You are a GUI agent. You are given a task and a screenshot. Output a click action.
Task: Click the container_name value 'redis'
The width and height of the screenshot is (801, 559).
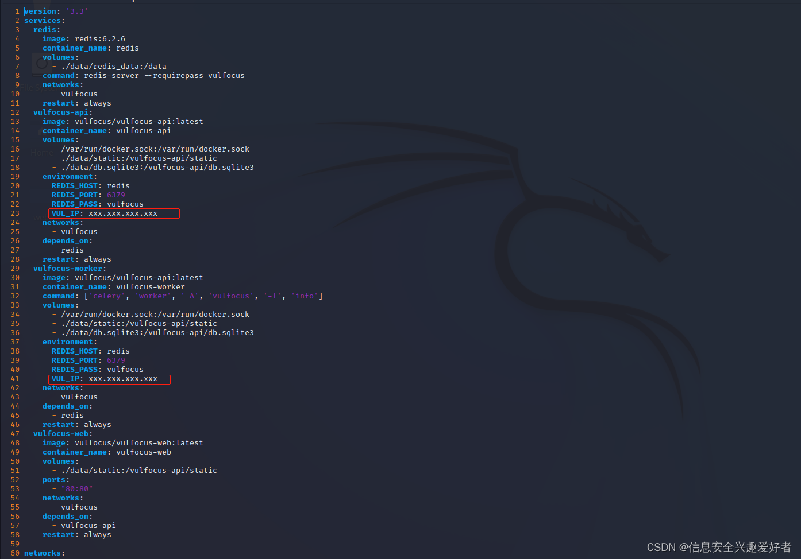point(127,48)
